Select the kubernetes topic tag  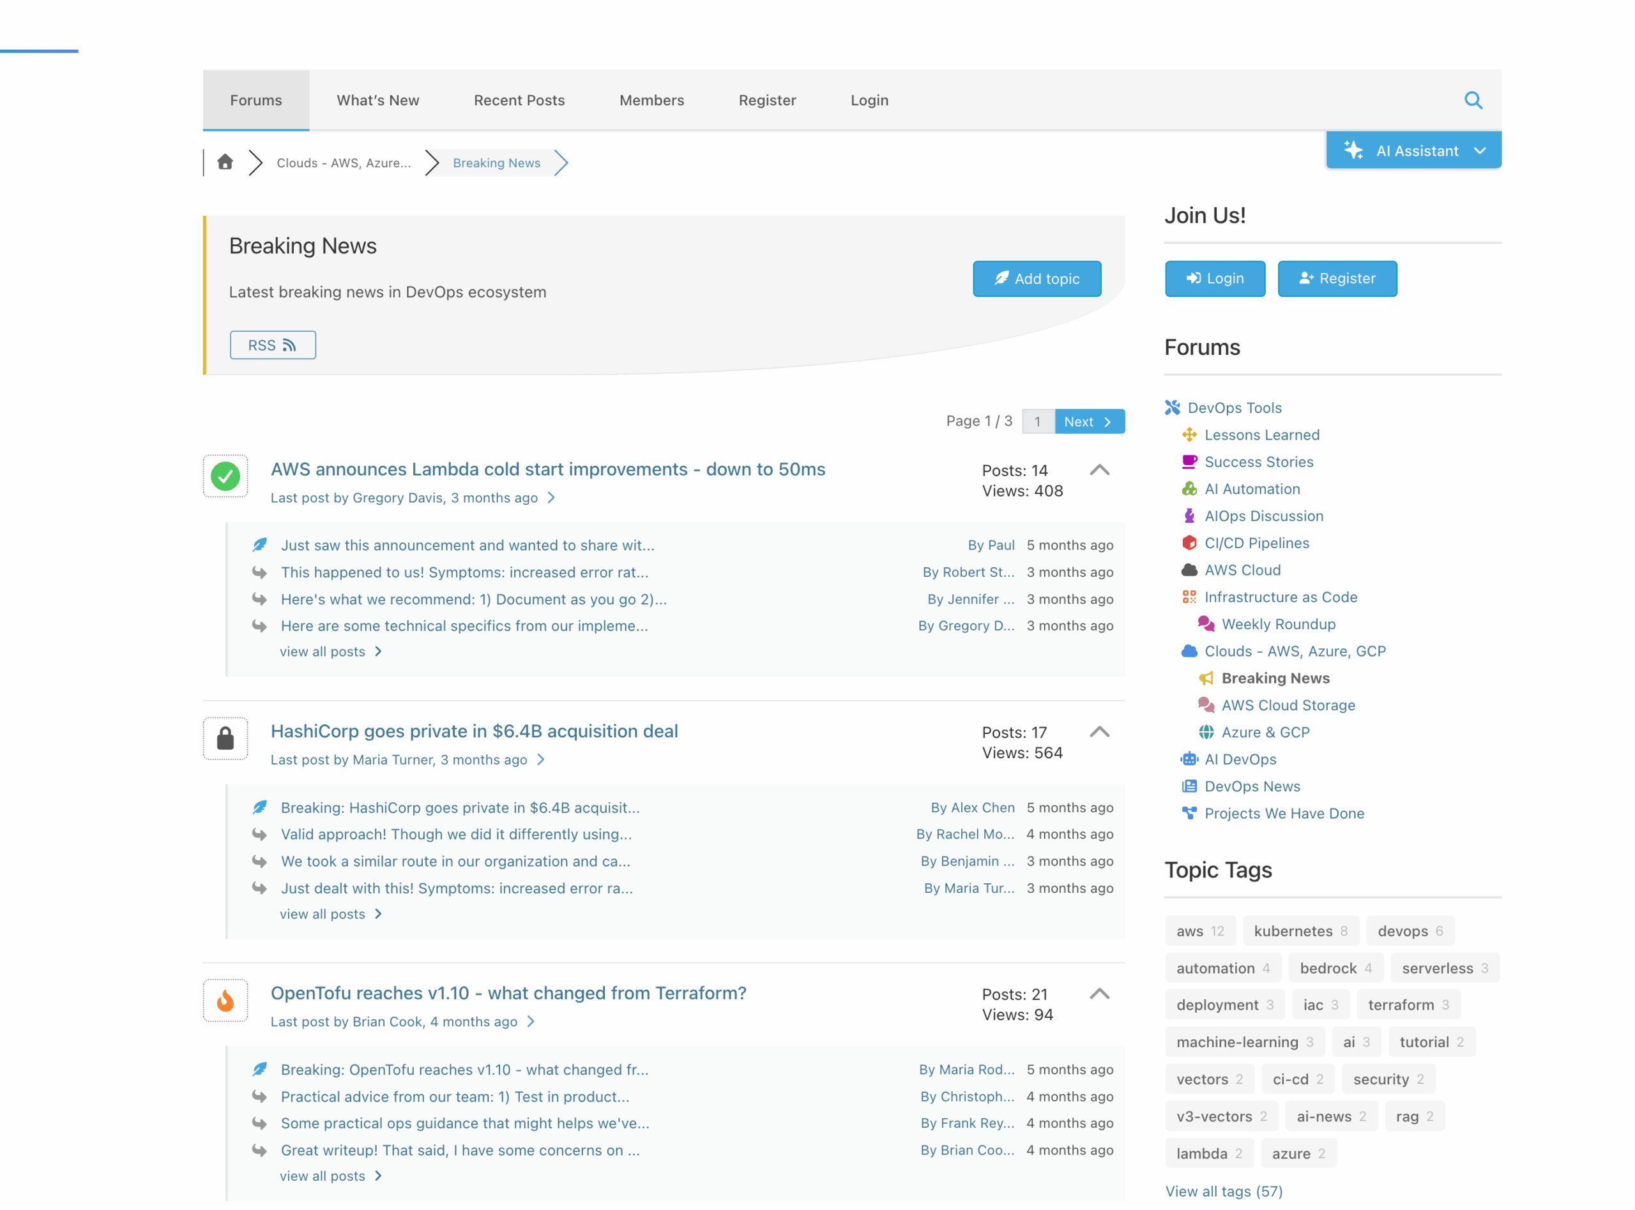(x=1299, y=931)
